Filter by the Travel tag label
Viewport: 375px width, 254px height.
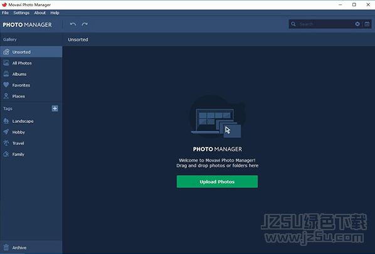tap(18, 143)
